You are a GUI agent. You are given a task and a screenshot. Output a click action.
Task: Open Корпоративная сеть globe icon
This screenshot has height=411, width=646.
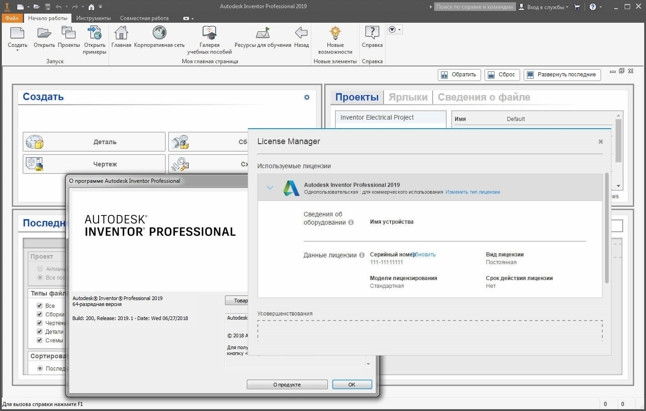click(x=159, y=33)
